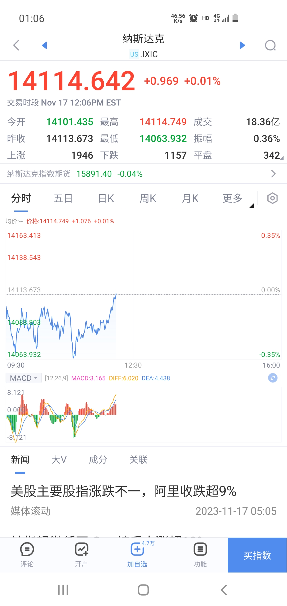Expand market stats via corner triangle near 342
The width and height of the screenshot is (287, 606).
coord(281,158)
